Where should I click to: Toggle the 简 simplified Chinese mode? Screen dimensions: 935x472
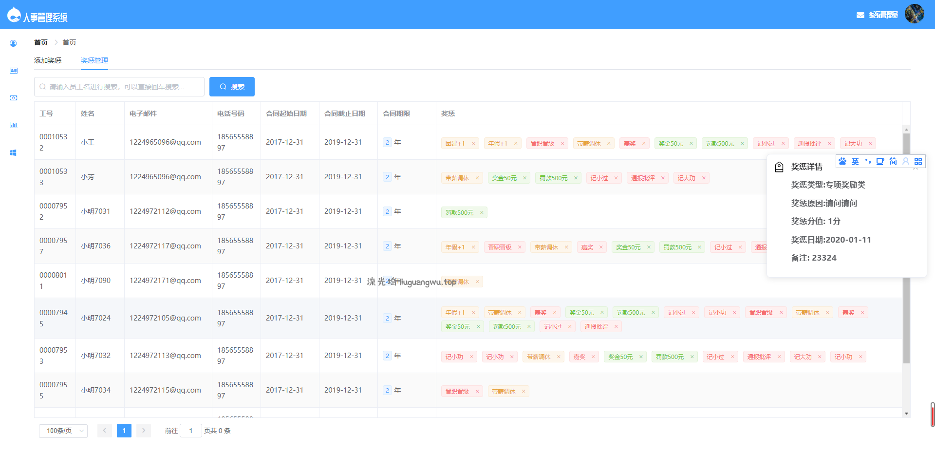[893, 161]
